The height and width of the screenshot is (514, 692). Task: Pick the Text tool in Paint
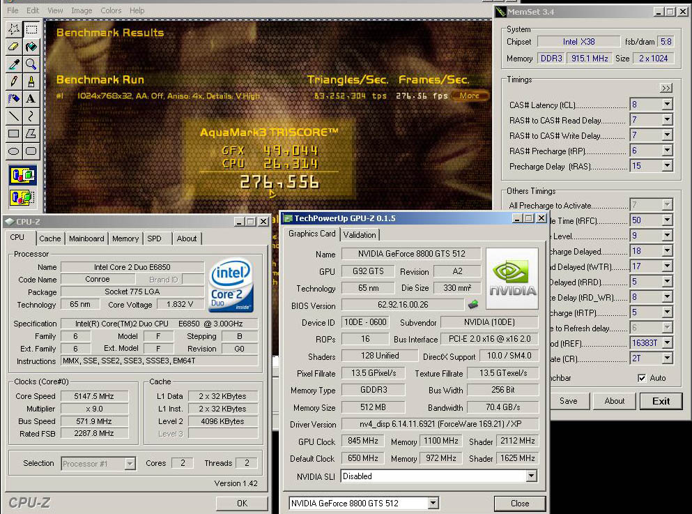31,98
